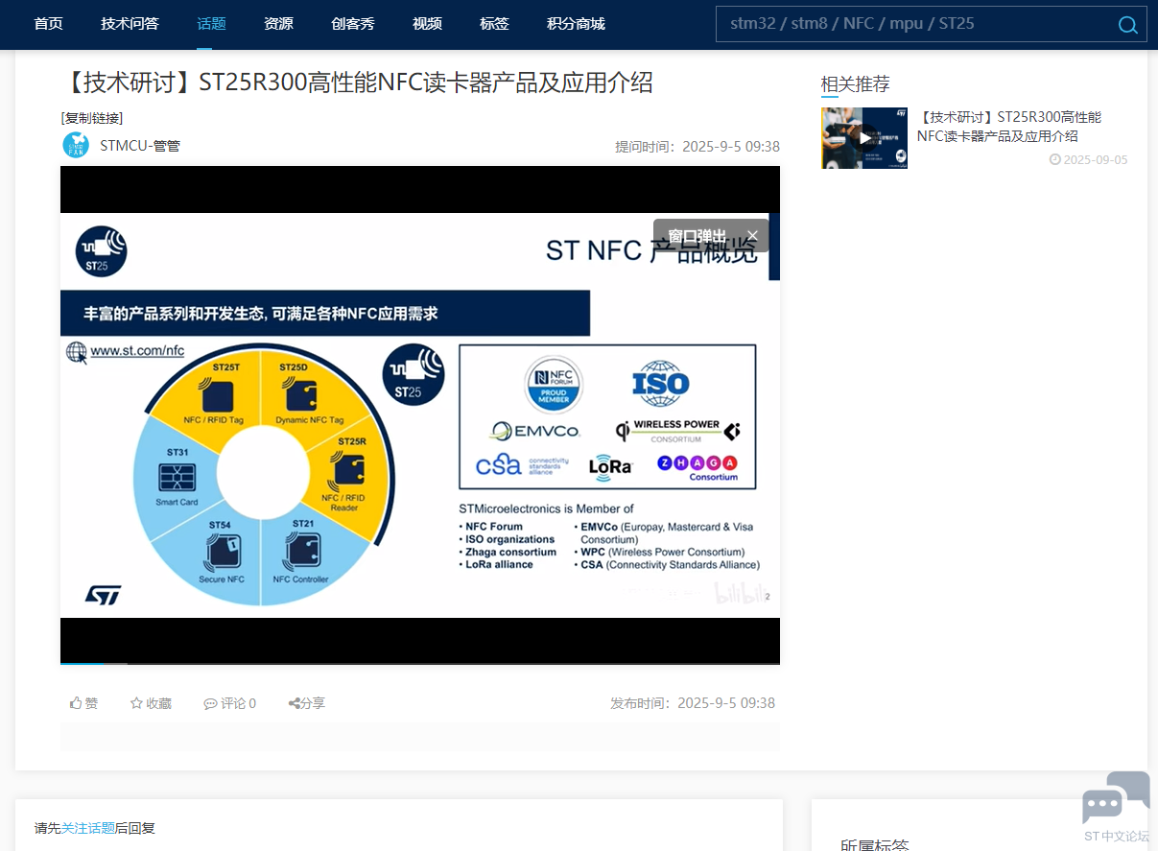Open recommended article ST25R300高性能NFC读卡器 title
1158x851 pixels.
click(1009, 127)
